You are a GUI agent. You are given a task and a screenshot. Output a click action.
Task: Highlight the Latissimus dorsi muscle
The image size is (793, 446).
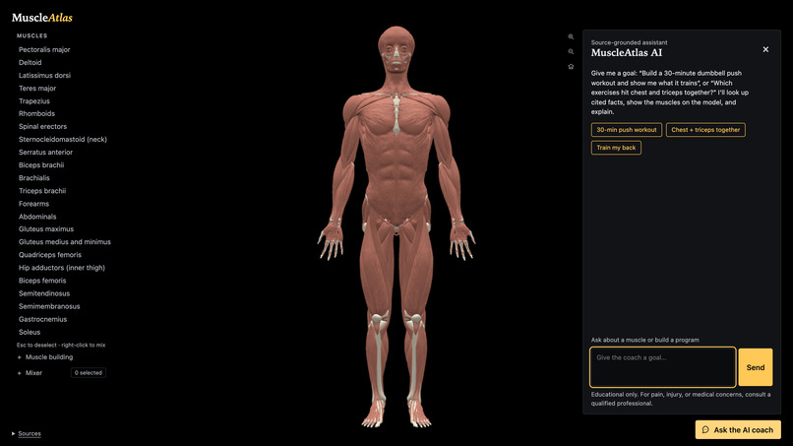pos(44,75)
